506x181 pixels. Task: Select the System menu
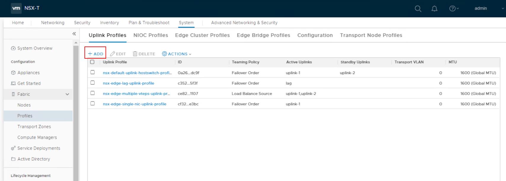click(x=186, y=23)
